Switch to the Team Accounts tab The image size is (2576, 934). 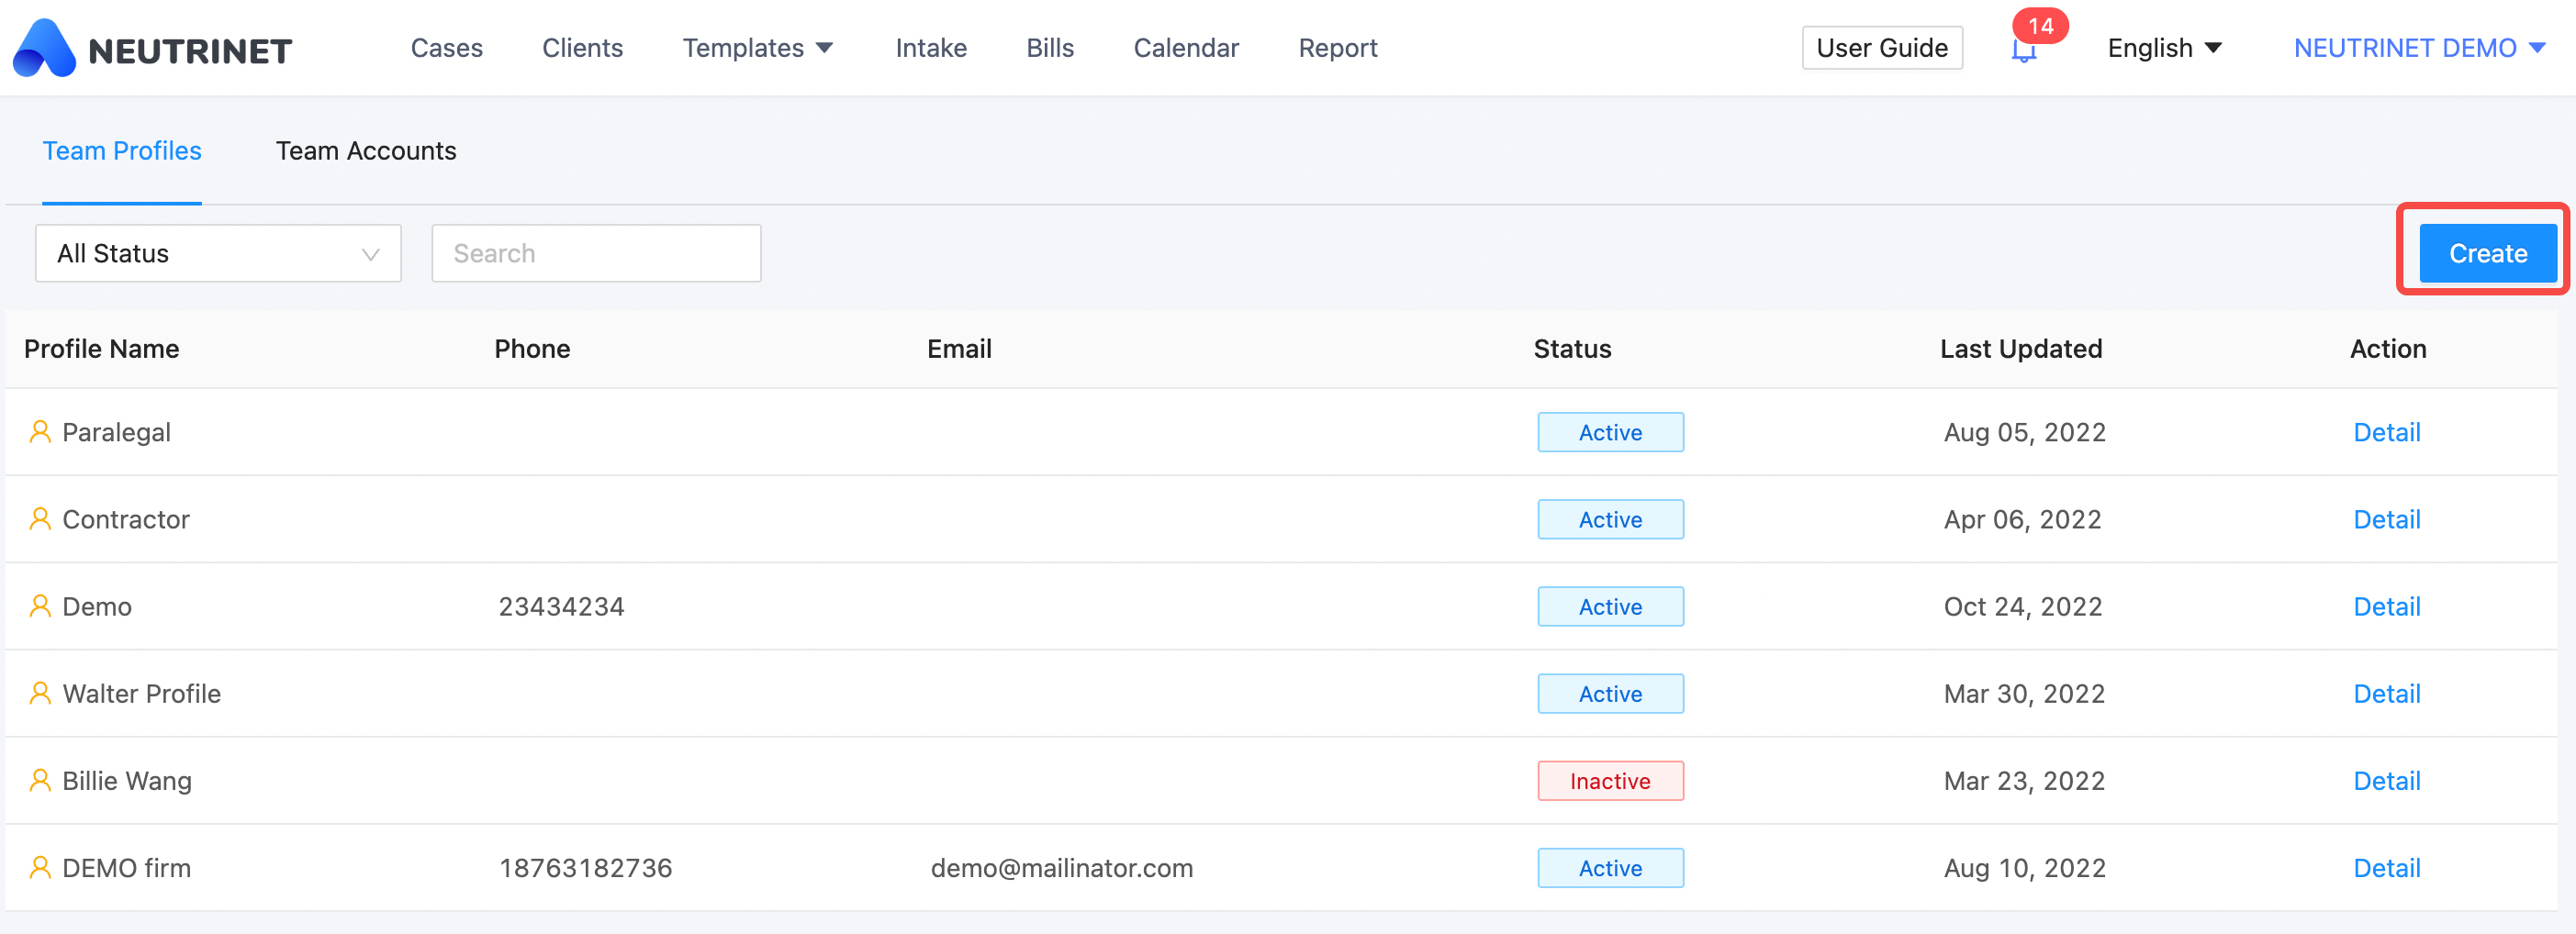point(366,150)
